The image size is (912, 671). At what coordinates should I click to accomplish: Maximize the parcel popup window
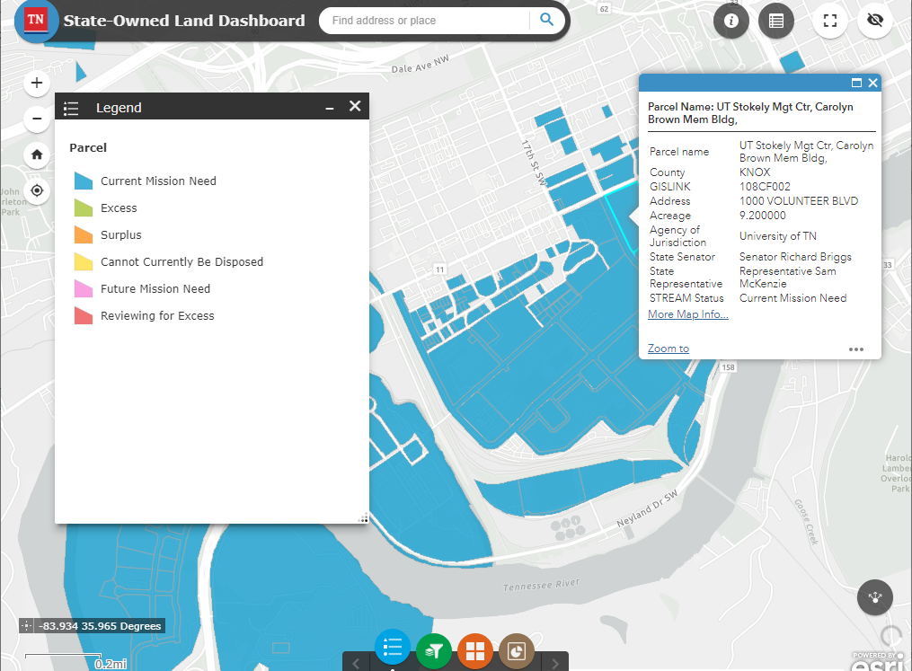click(856, 84)
